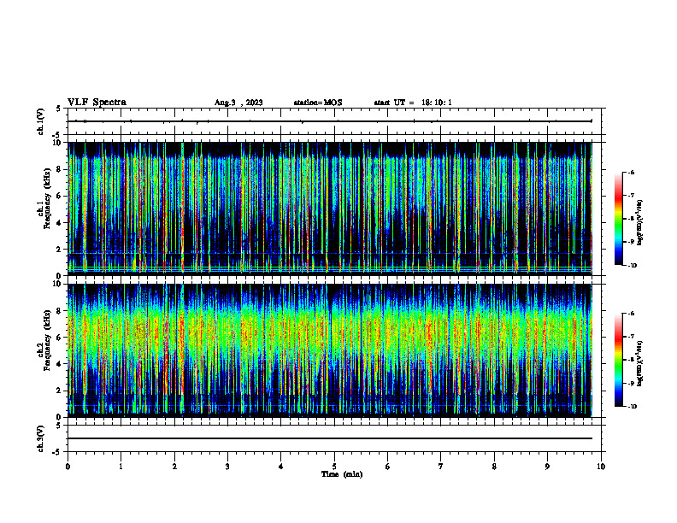Click the "ch.3(V)" axis label
Viewport: 677px width, 523px height.
[x=40, y=438]
